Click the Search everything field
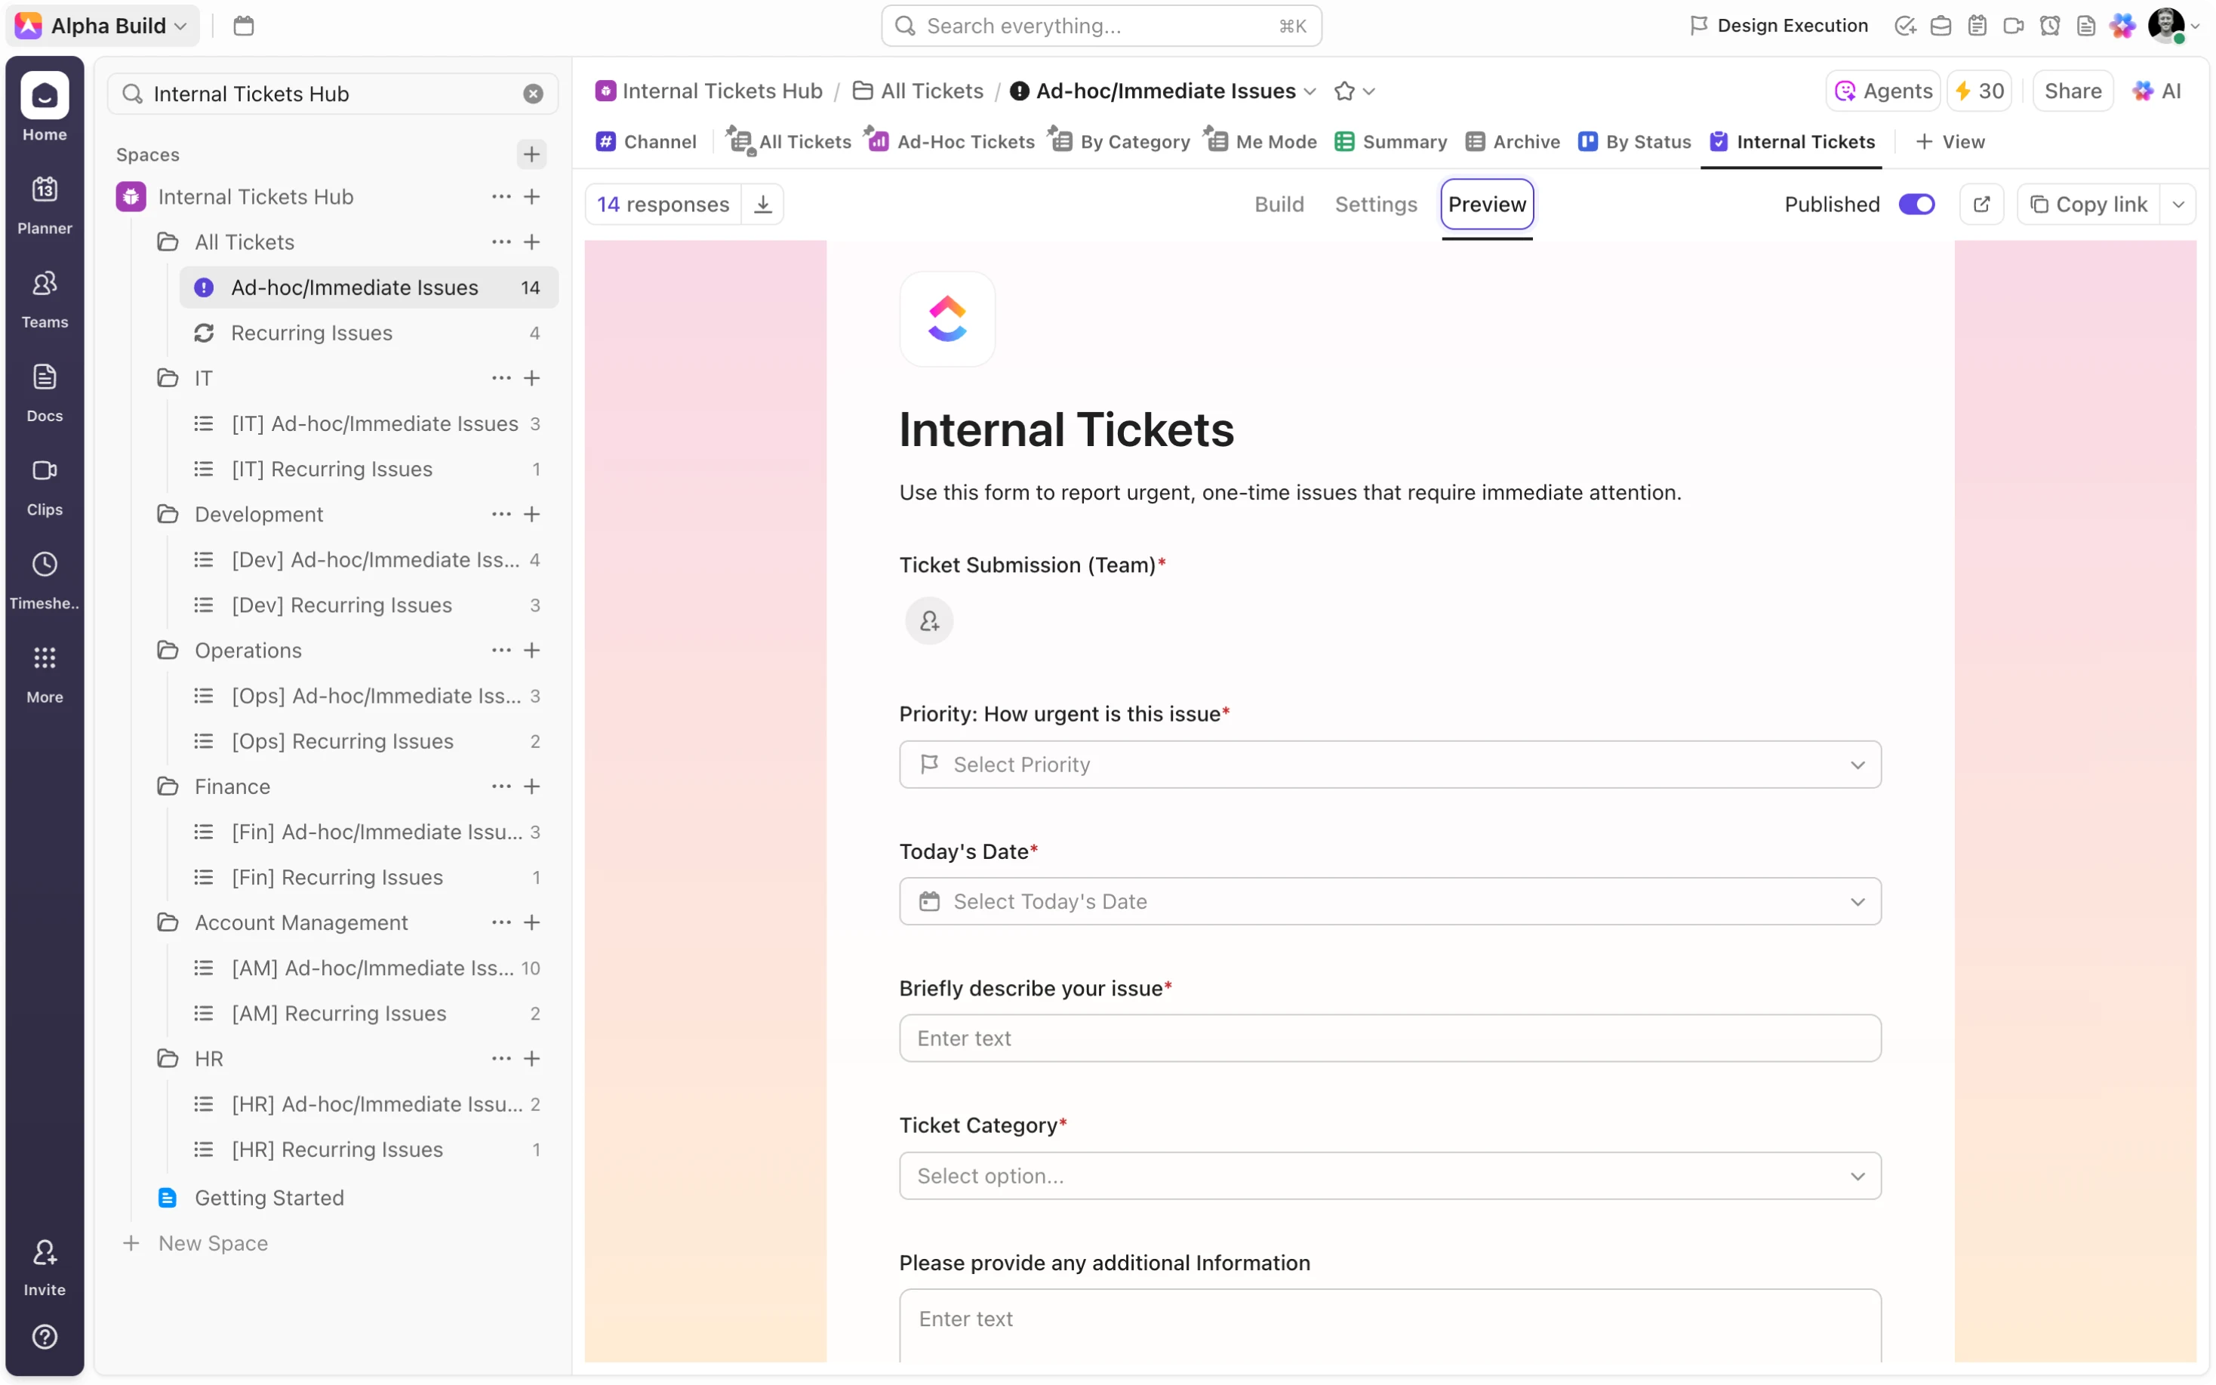Image resolution: width=2216 pixels, height=1385 pixels. point(1099,26)
